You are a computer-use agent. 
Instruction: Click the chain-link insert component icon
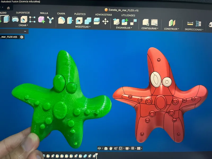coord(116,22)
